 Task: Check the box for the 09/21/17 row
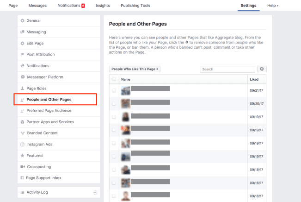(x=114, y=90)
